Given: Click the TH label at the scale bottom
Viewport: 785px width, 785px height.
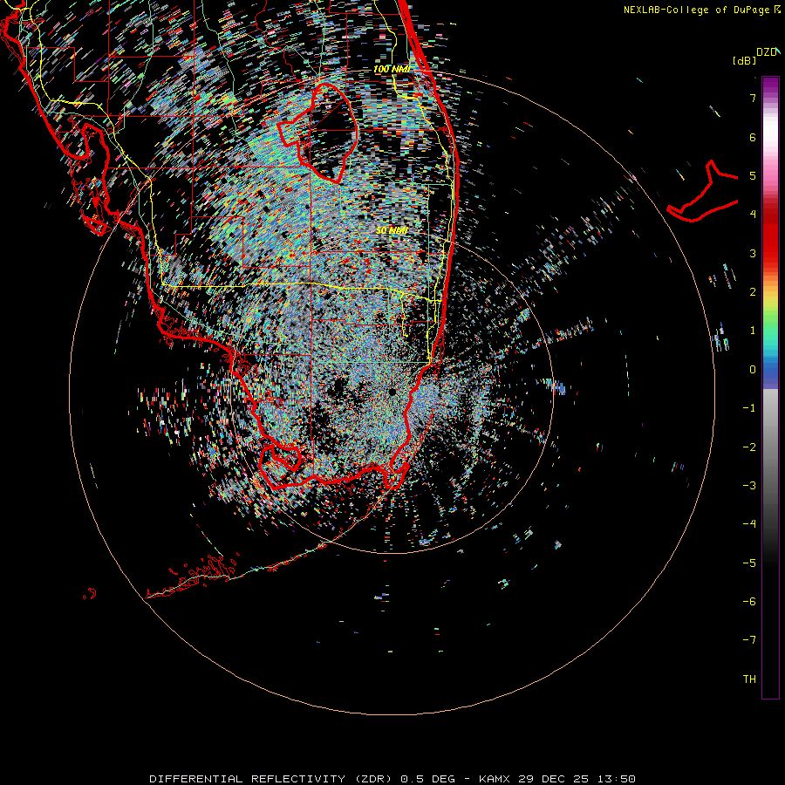Looking at the screenshot, I should tap(749, 679).
